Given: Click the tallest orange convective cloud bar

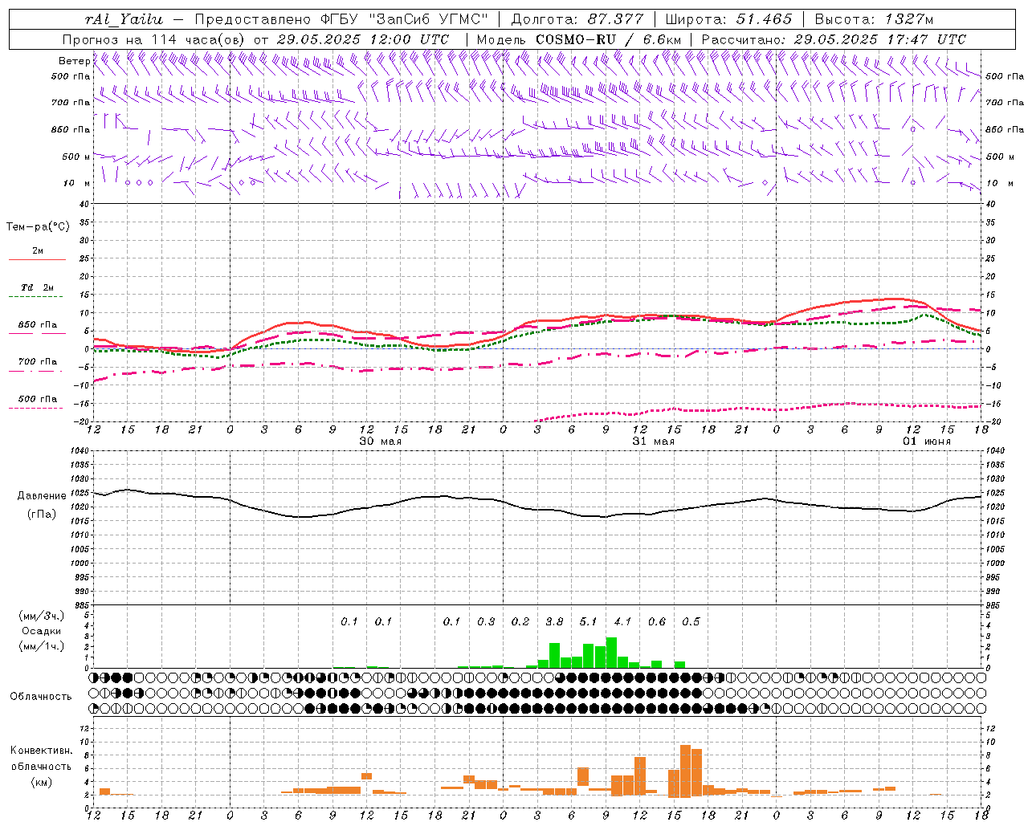Looking at the screenshot, I should [x=685, y=771].
